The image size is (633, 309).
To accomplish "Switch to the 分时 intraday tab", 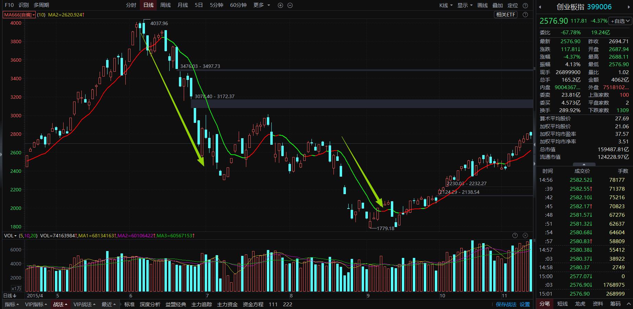I will tap(131, 5).
